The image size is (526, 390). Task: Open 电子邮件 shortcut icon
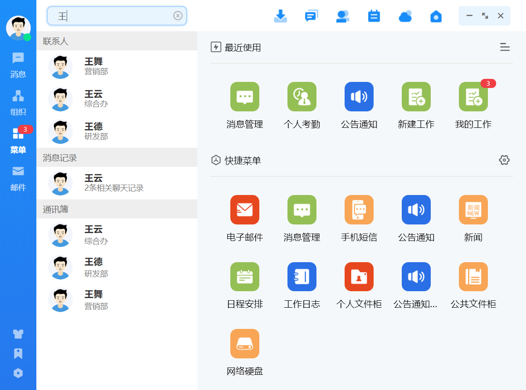coord(245,210)
